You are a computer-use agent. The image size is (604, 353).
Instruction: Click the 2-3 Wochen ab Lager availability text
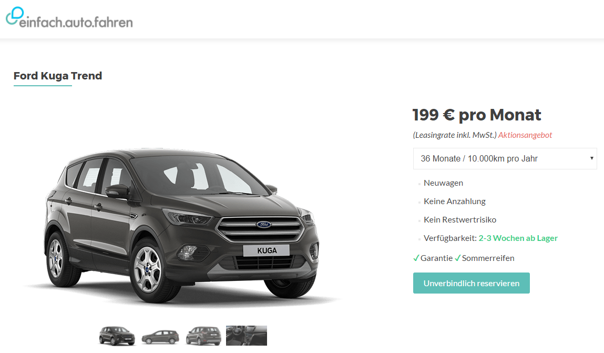pyautogui.click(x=518, y=238)
